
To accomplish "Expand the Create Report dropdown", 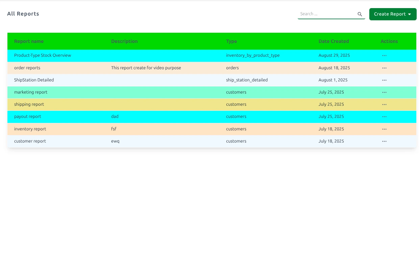I will pos(393,14).
